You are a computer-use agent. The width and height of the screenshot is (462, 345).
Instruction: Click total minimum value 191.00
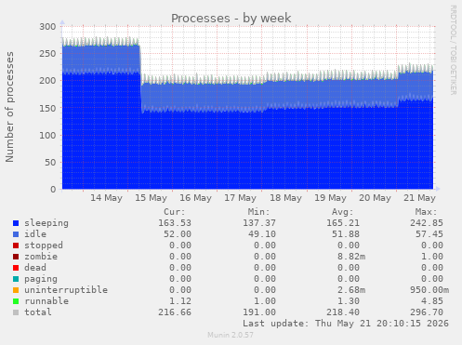(x=259, y=312)
